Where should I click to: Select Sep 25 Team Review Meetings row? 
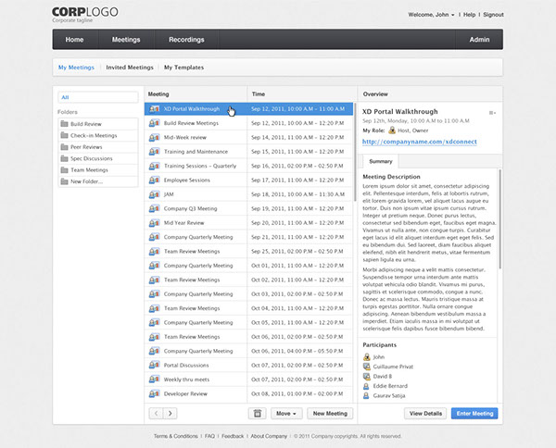pos(248,251)
